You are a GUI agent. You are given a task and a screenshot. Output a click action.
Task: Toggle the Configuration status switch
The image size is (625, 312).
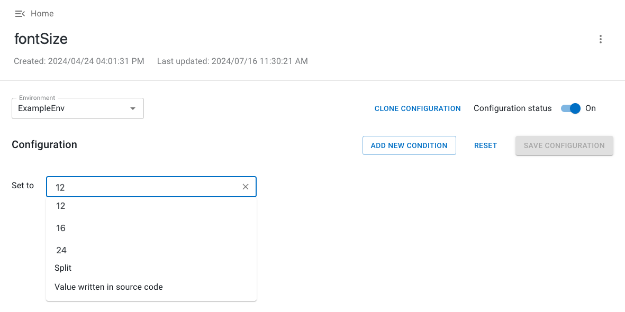coord(570,108)
